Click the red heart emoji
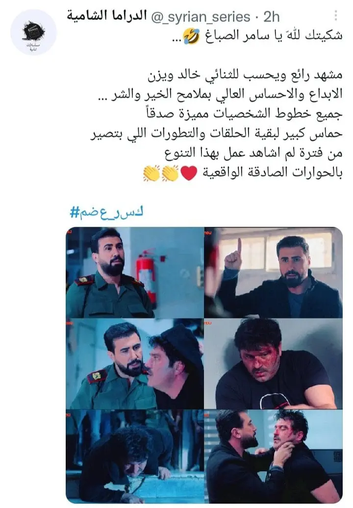Screen dimensions: 353x508 (x=189, y=173)
